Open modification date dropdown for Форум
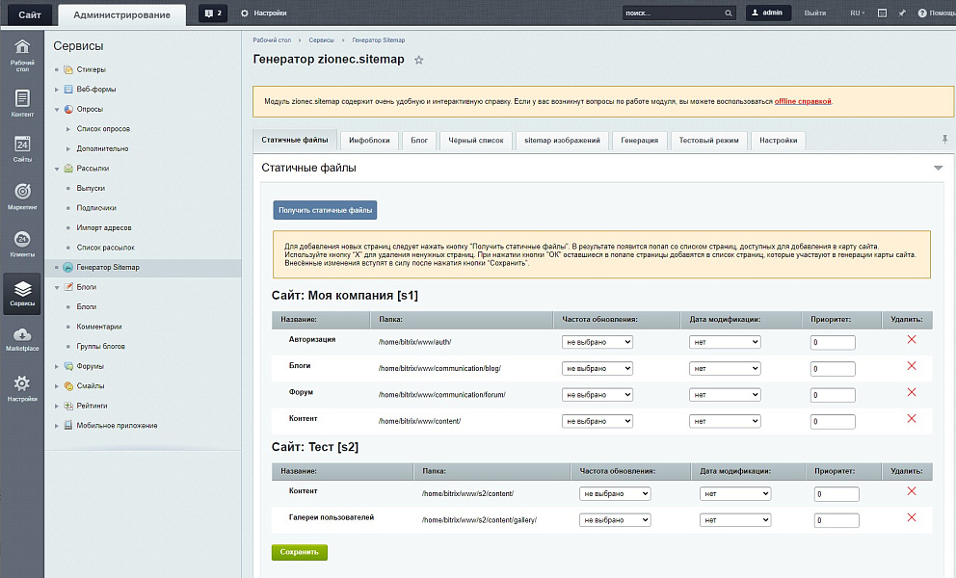The height and width of the screenshot is (578, 956). pyautogui.click(x=725, y=395)
